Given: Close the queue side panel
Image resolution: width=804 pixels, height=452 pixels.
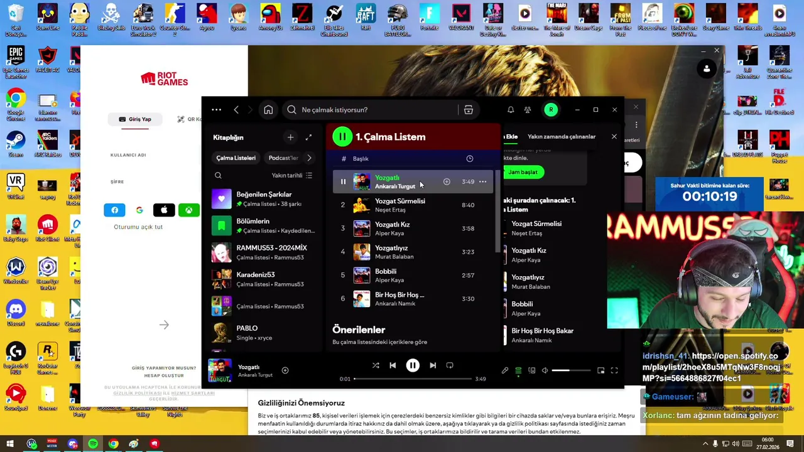Looking at the screenshot, I should [x=614, y=137].
